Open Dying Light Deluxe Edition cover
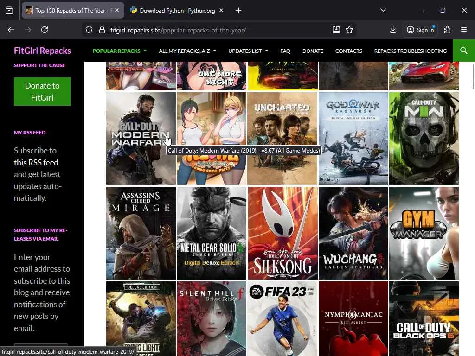Screen dimensions: 475x356 [x=141, y=318]
